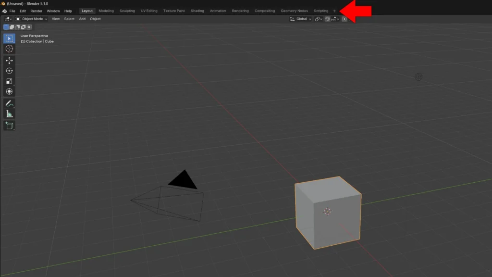Open Global transform orientation dropdown

(x=301, y=19)
